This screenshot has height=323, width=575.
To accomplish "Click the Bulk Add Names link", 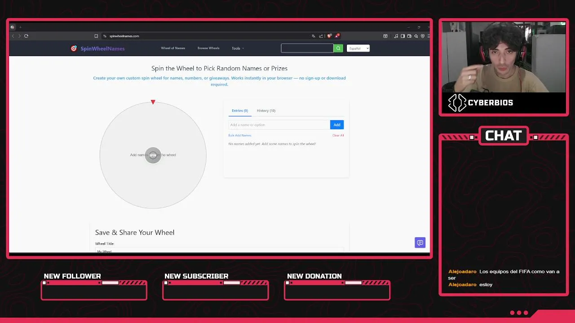I will tap(240, 135).
